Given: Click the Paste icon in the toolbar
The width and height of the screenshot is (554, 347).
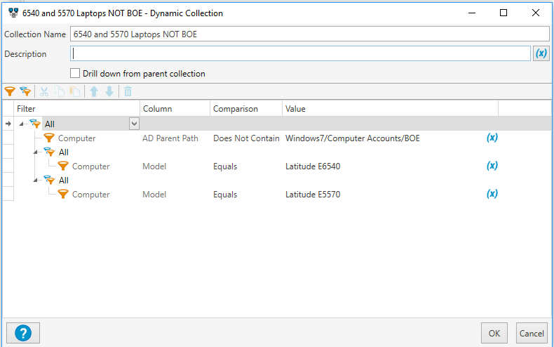Looking at the screenshot, I should tap(74, 91).
